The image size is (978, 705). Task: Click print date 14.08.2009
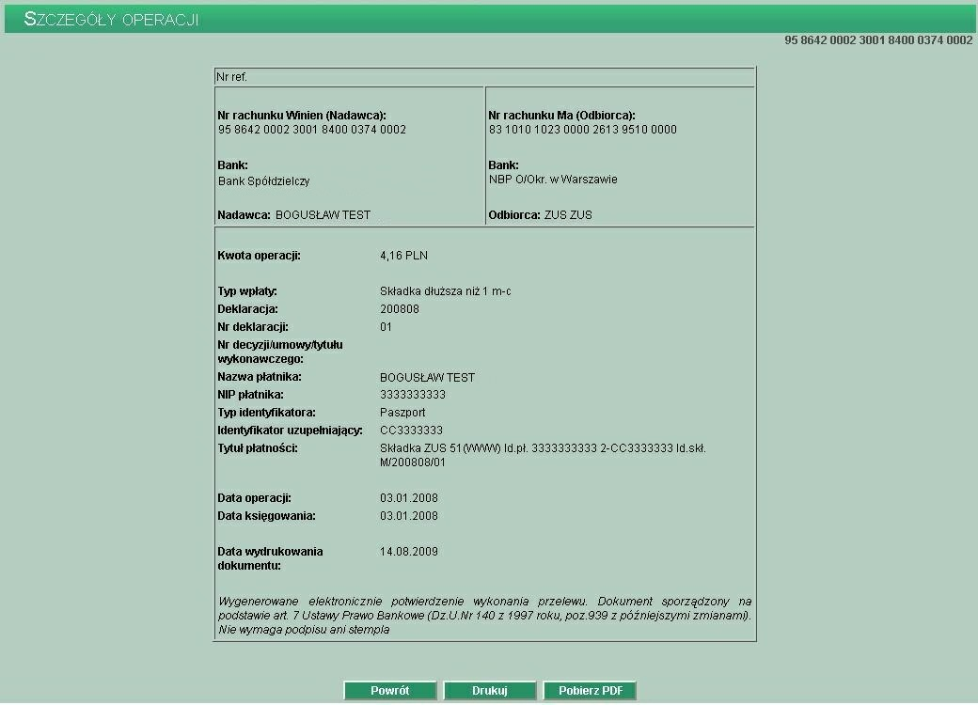coord(408,552)
